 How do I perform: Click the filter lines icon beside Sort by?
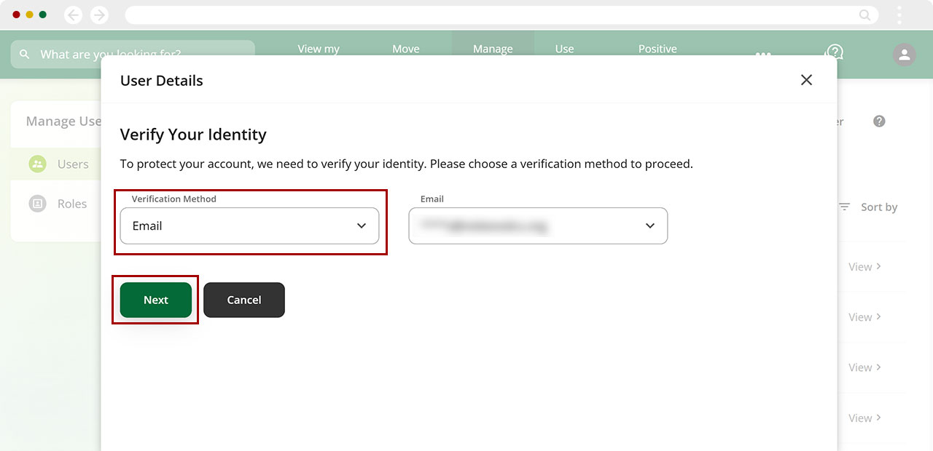[844, 207]
